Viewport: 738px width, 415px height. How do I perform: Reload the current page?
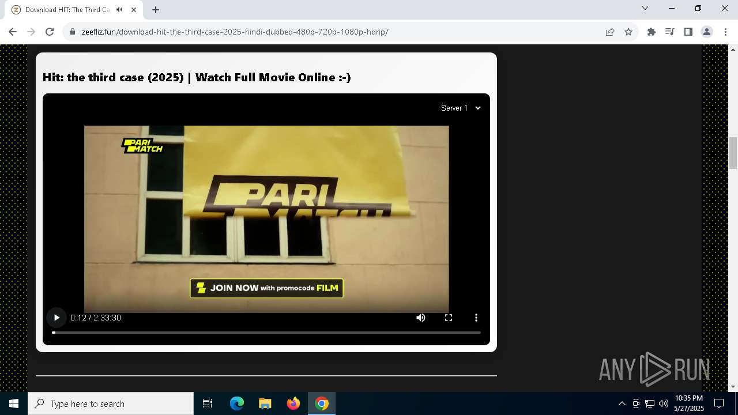[x=50, y=32]
